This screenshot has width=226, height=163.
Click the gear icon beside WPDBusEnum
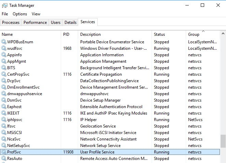pyautogui.click(x=4, y=42)
